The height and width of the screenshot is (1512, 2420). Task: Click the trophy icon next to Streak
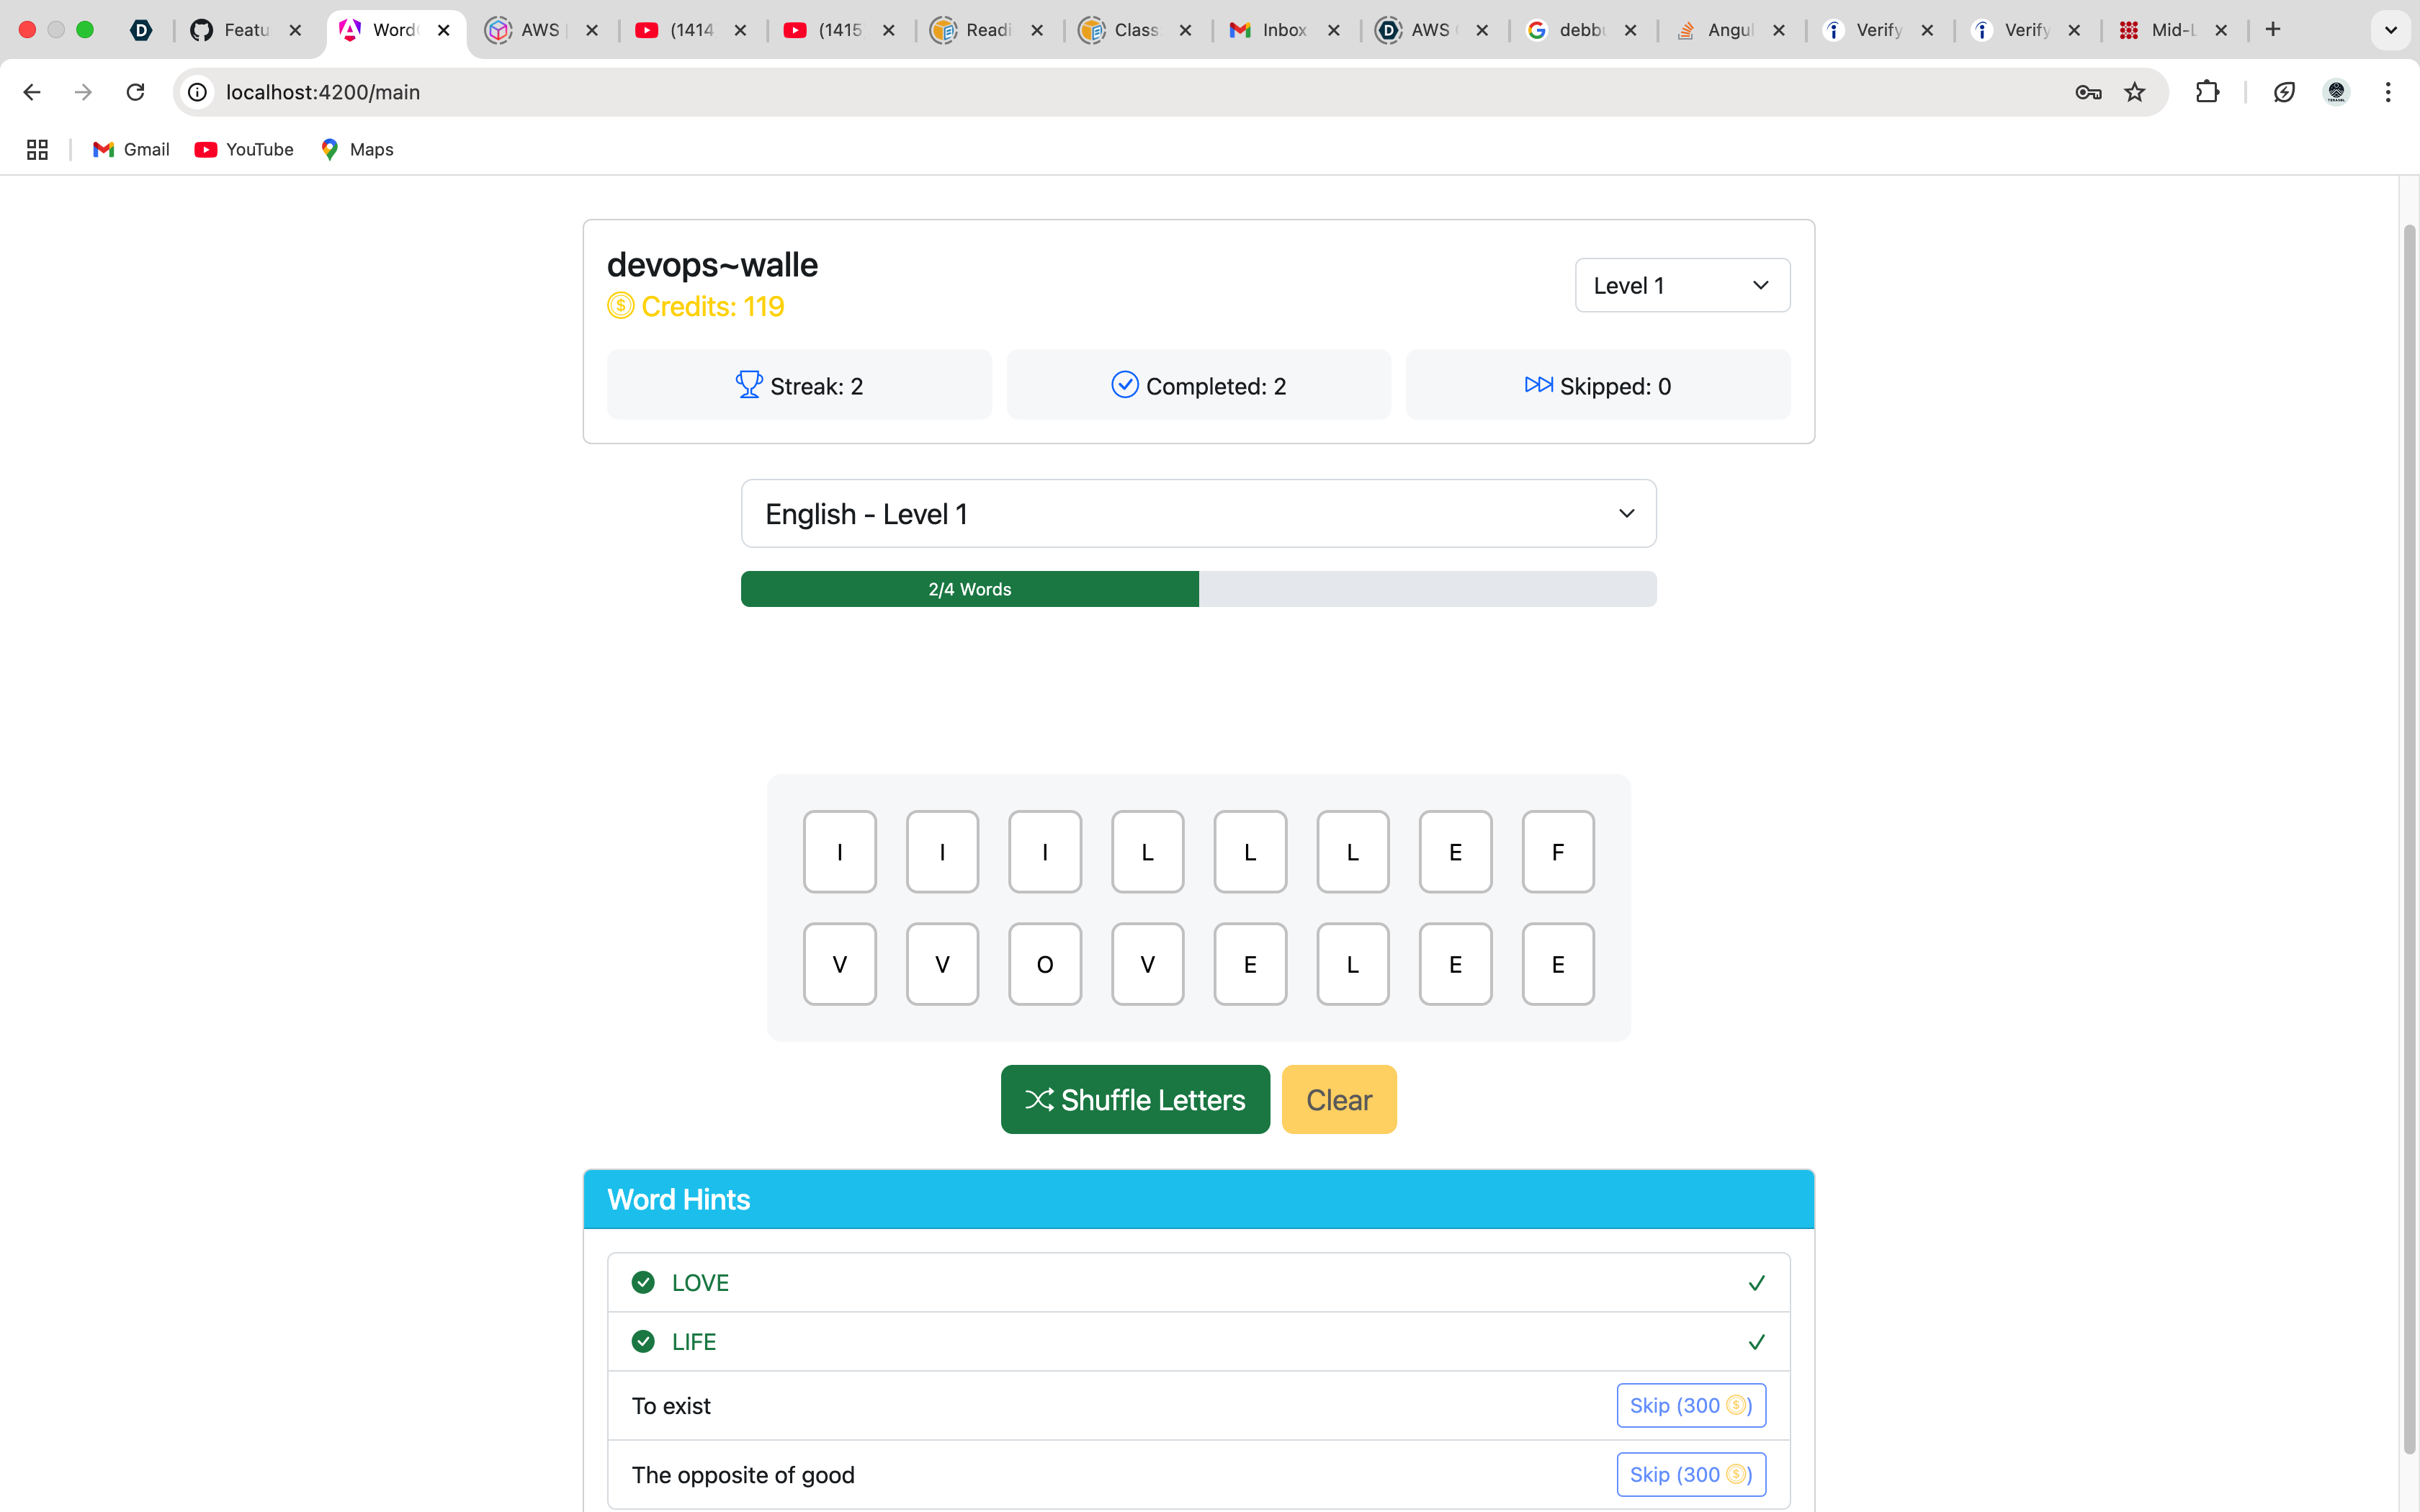(x=748, y=385)
